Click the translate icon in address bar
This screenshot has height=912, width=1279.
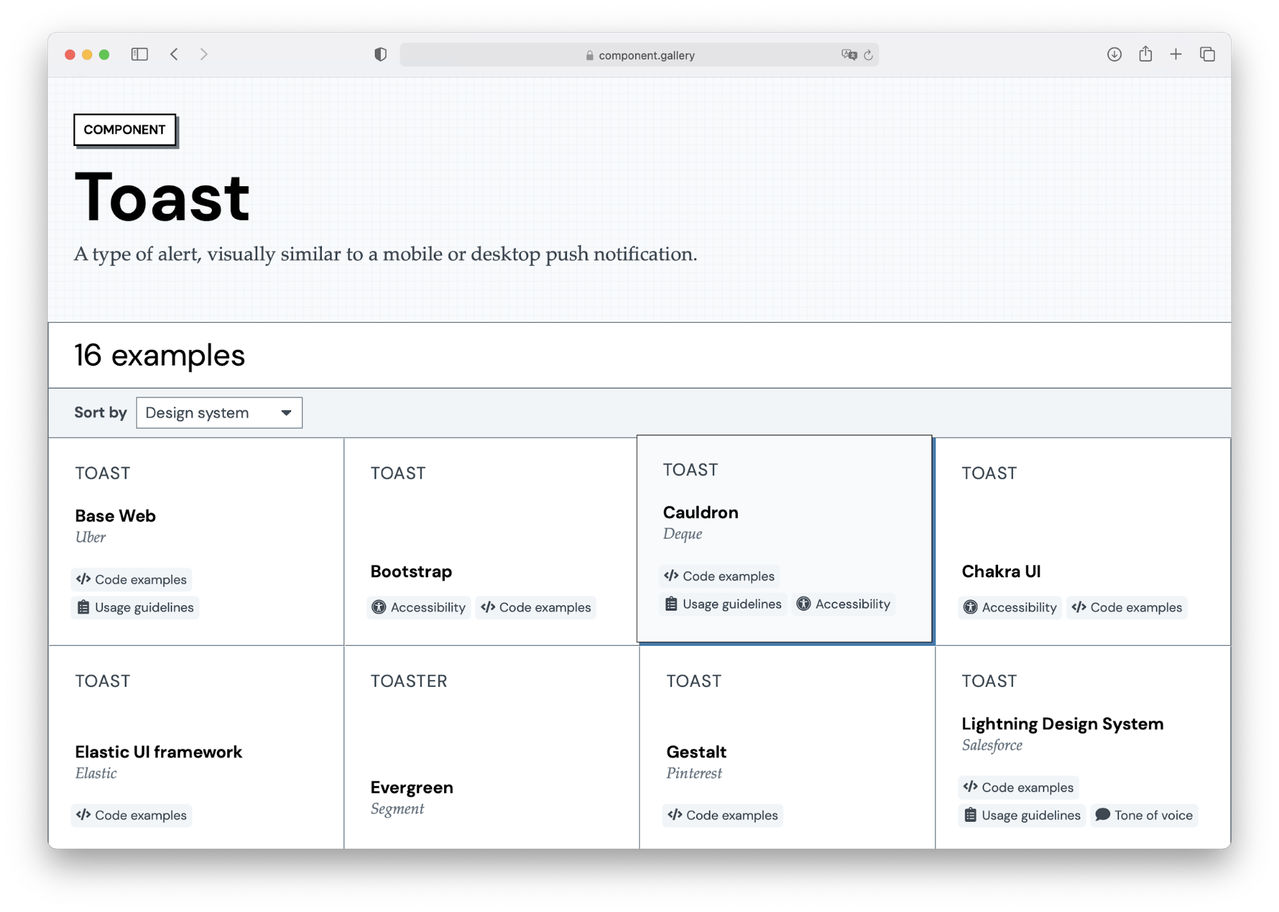pyautogui.click(x=849, y=55)
